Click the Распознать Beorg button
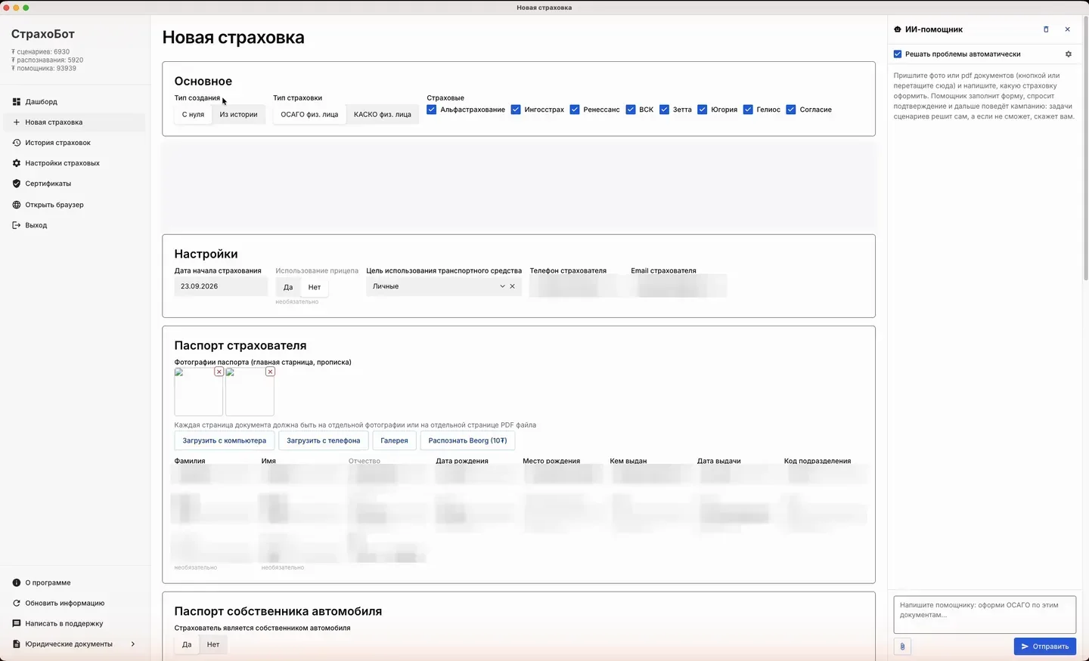The width and height of the screenshot is (1089, 661). (x=467, y=440)
